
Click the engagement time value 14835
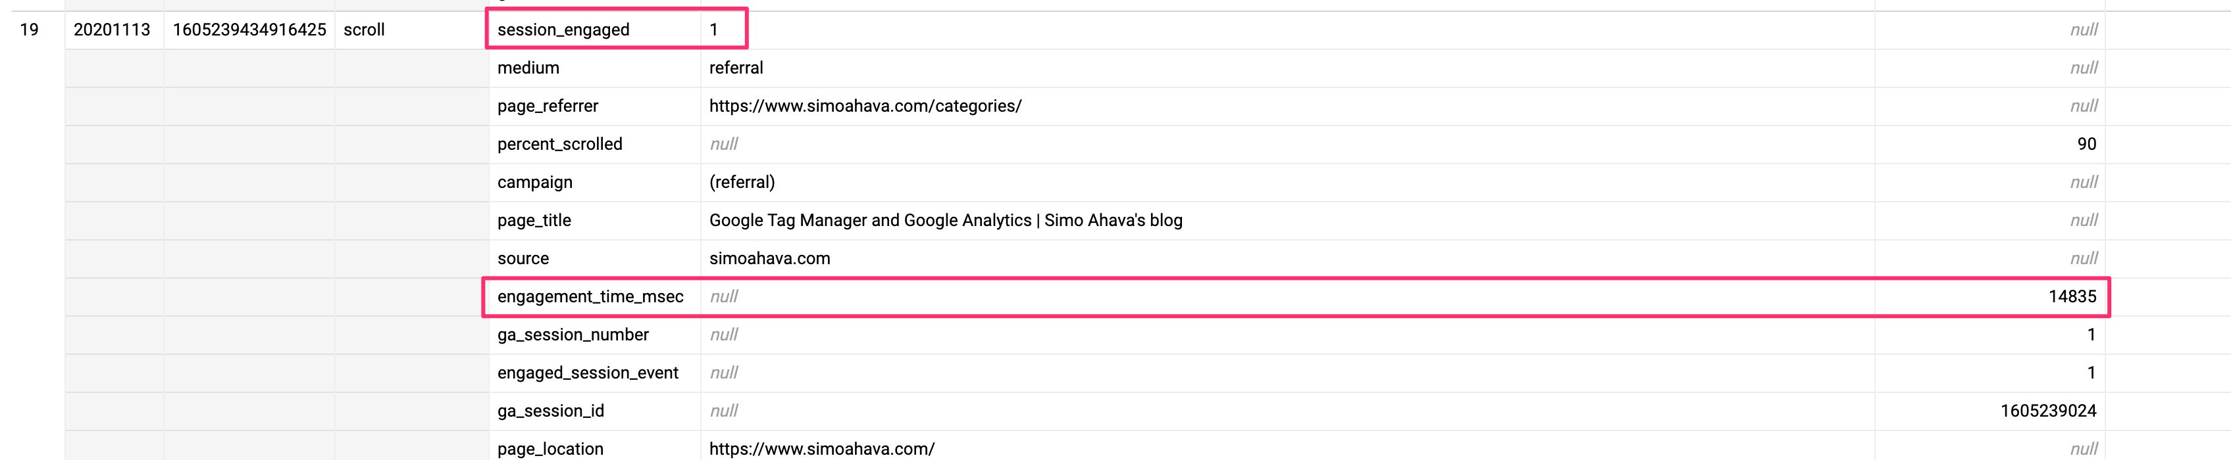point(2072,296)
